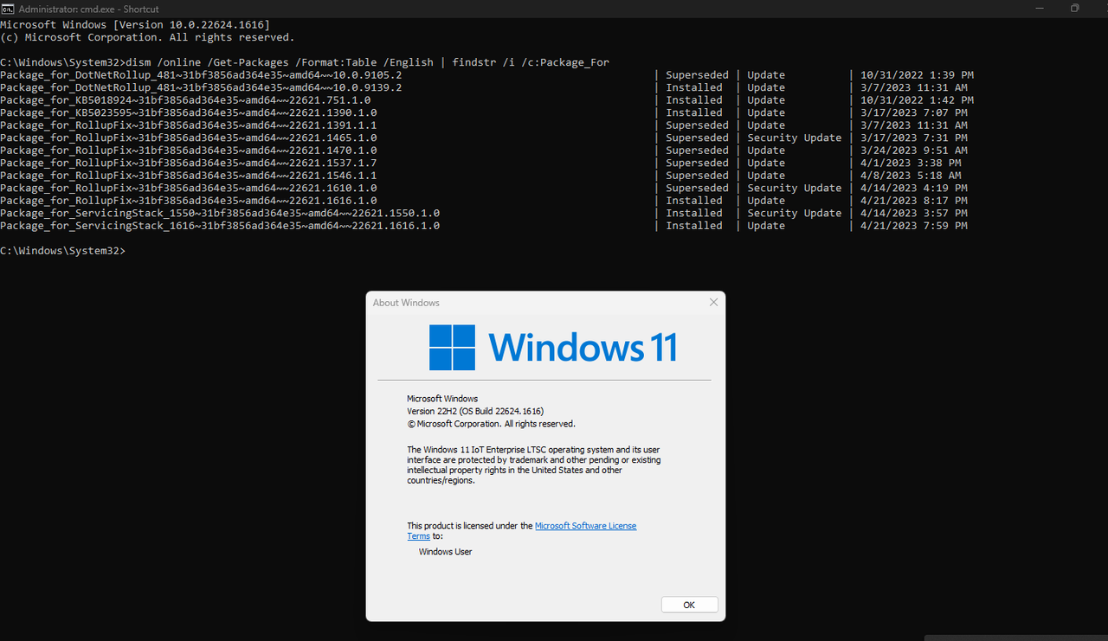
Task: Click the About Windows dialog title
Action: click(x=406, y=303)
